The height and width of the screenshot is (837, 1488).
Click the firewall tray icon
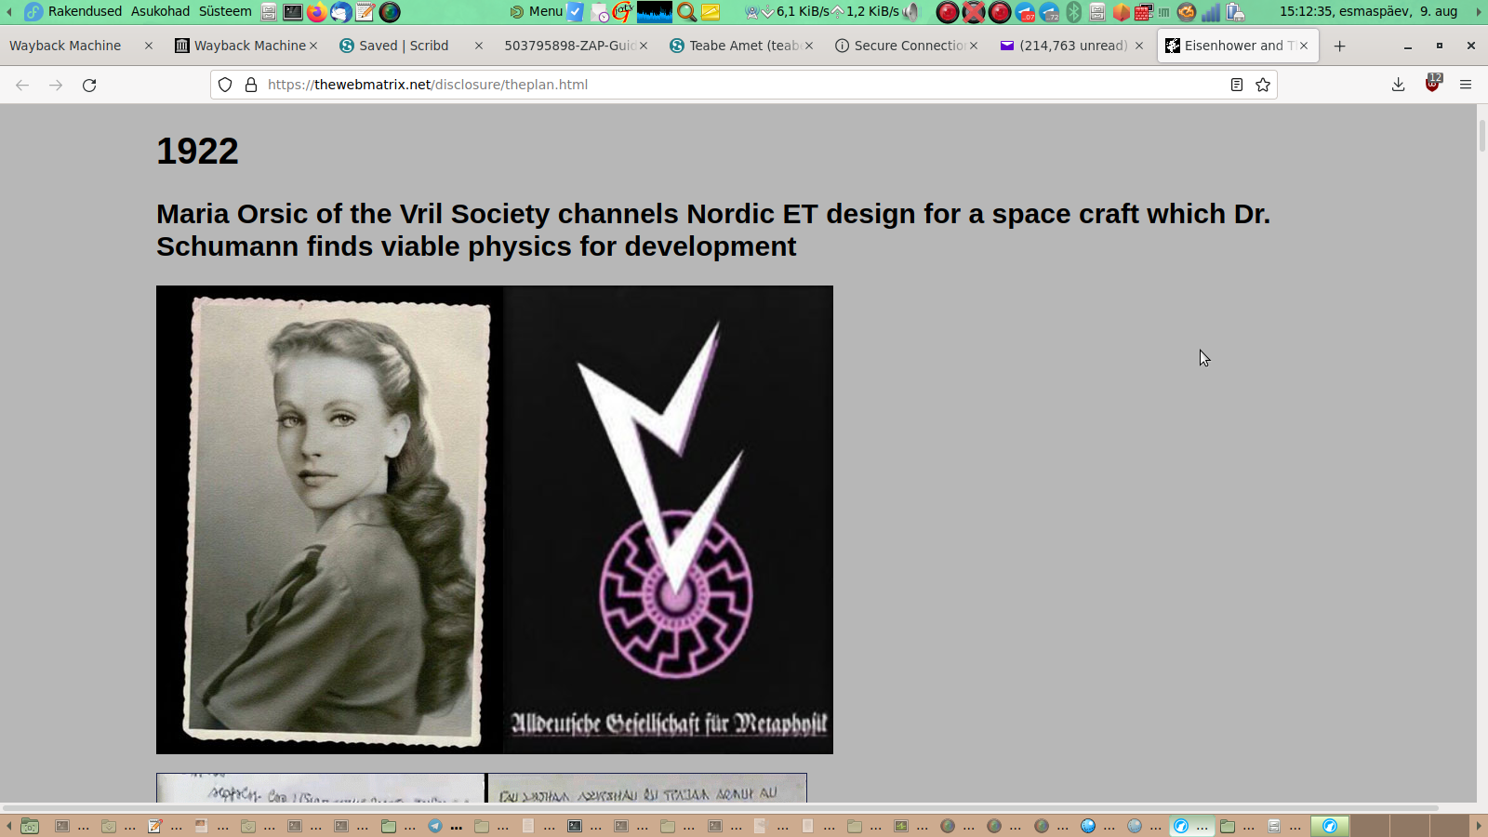click(1144, 12)
